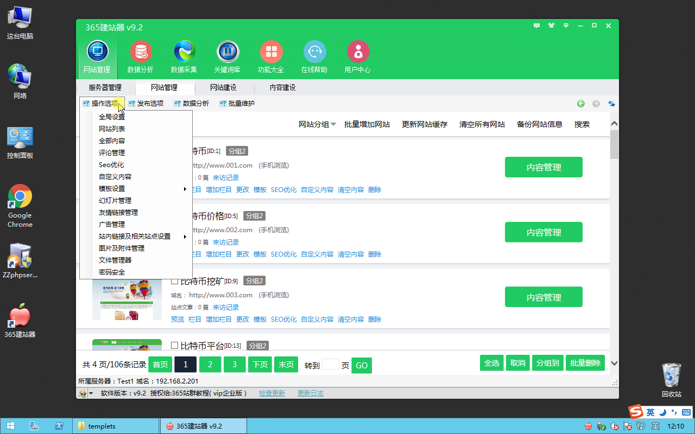Screen dimensions: 695x434
Task: Open the 用户中心 user icon
Action: coord(358,57)
